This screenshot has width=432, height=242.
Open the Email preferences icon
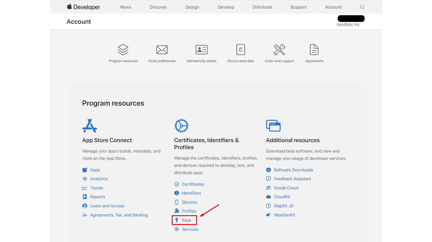pyautogui.click(x=162, y=50)
